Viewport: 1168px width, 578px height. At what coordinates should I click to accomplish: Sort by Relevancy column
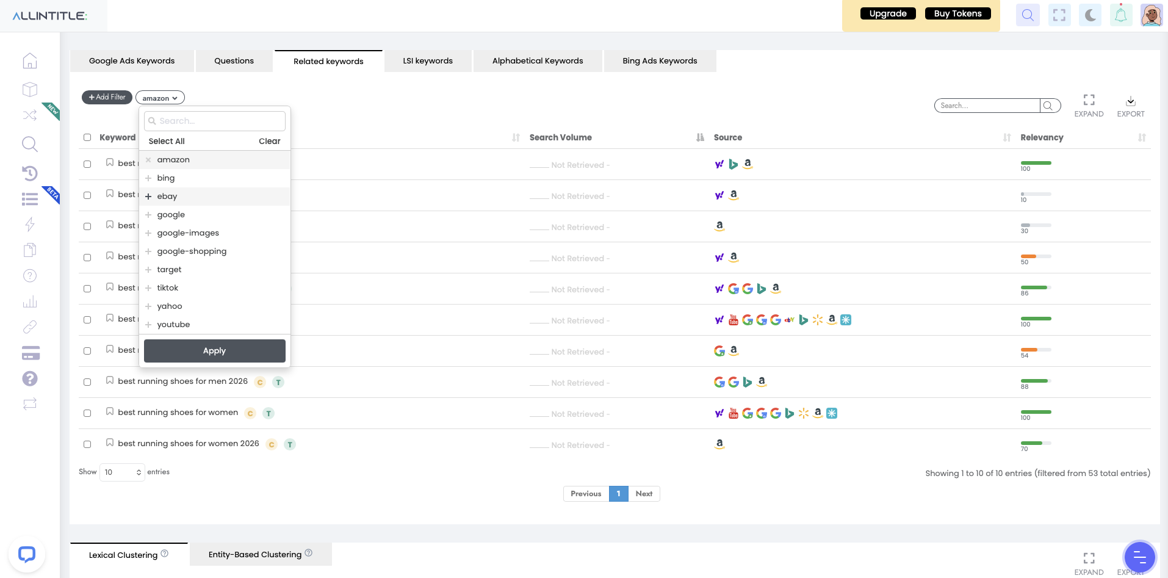(x=1142, y=138)
